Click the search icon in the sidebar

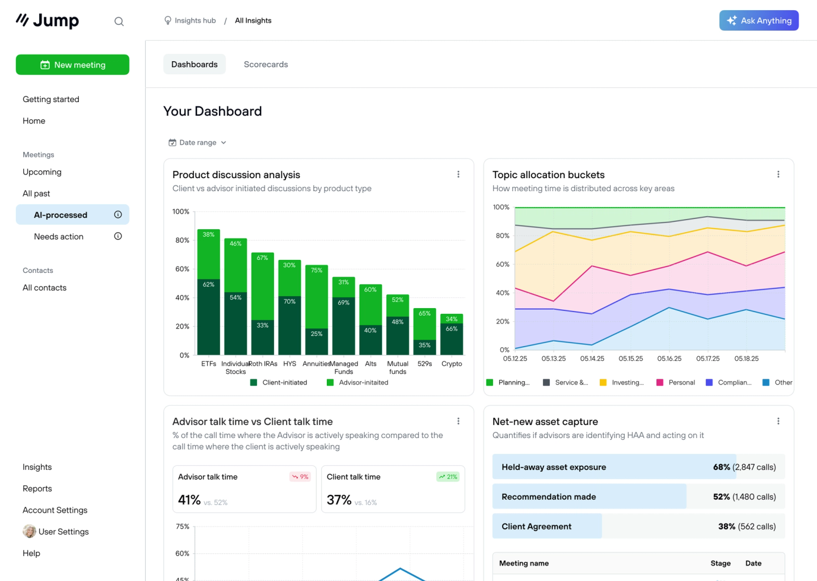pyautogui.click(x=119, y=21)
